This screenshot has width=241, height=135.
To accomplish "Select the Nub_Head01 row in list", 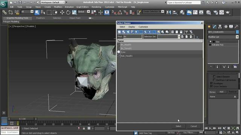I will pos(160,56).
